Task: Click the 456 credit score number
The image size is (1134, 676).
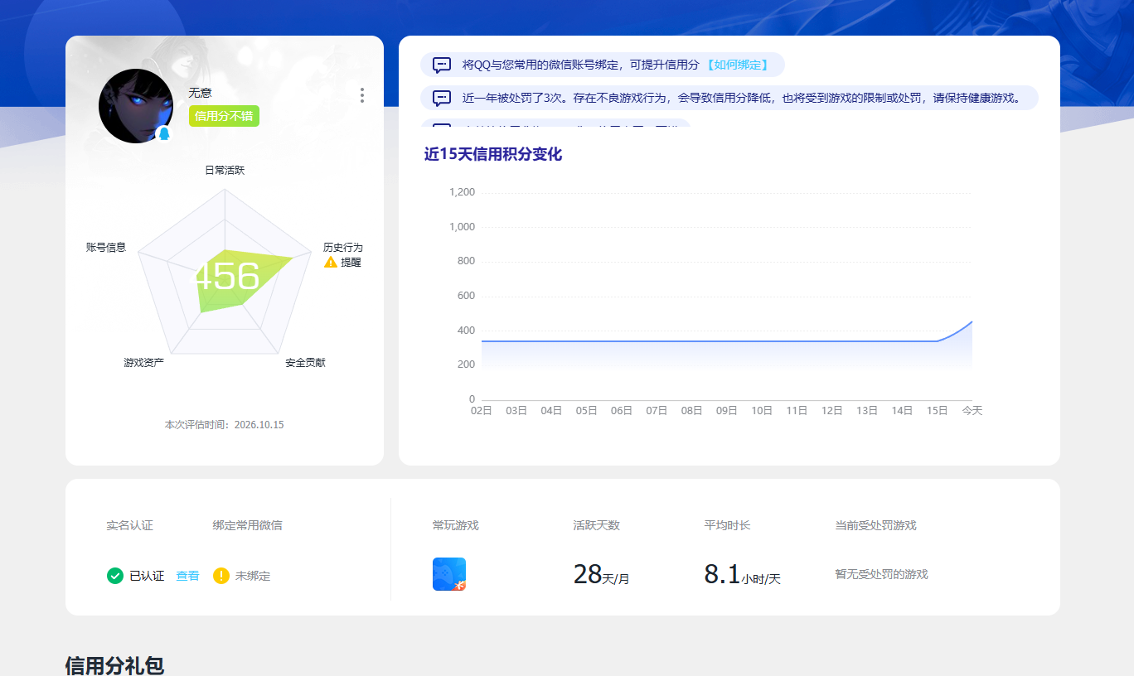Action: tap(225, 276)
